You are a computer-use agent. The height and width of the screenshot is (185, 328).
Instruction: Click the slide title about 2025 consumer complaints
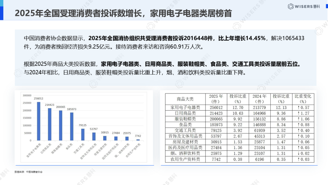pyautogui.click(x=123, y=13)
